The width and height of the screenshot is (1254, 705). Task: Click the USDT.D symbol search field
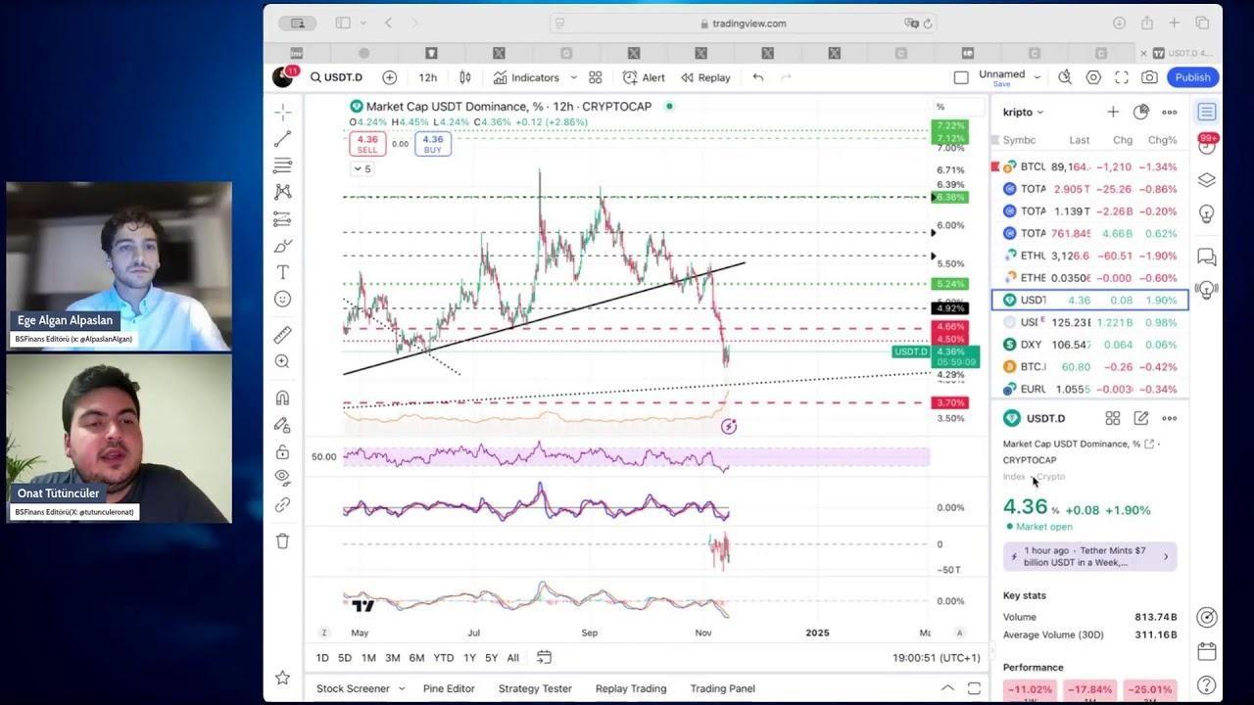[336, 77]
